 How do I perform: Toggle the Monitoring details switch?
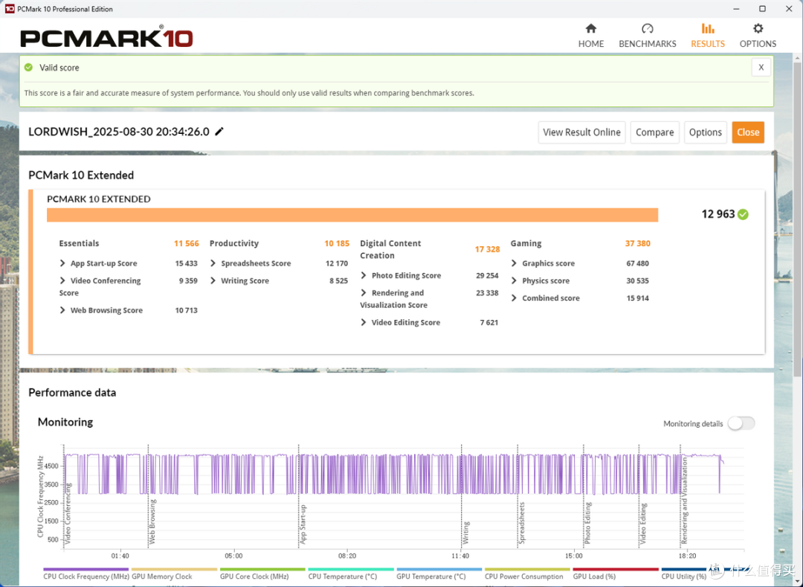tap(741, 423)
